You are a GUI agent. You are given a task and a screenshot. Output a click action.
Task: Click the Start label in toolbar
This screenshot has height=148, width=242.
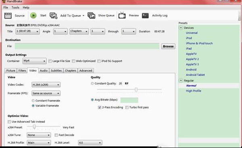pyautogui.click(x=43, y=15)
